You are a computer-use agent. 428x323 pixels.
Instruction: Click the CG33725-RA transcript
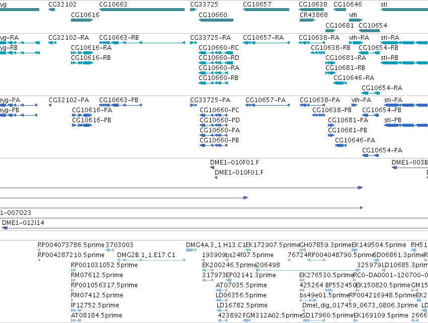click(194, 43)
